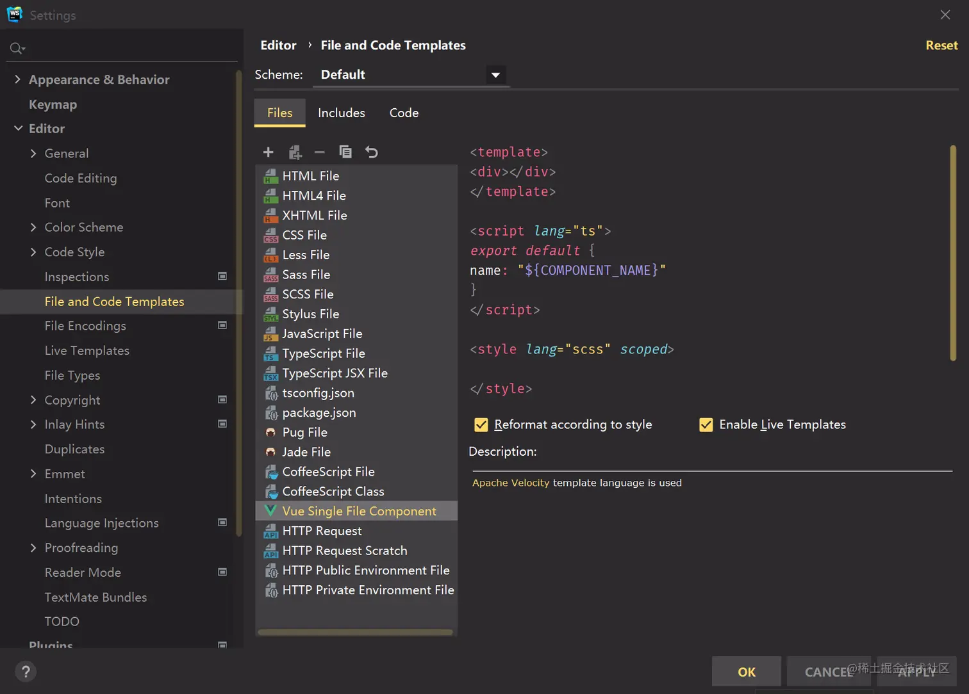Click the project-level icon next to Reader Mode

click(x=222, y=572)
